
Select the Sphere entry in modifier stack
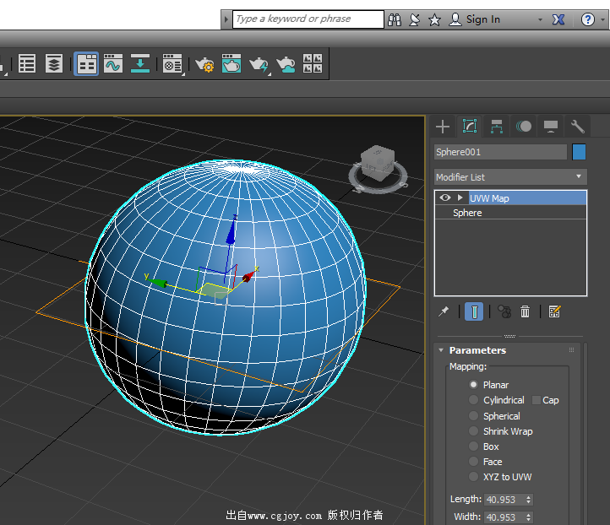click(467, 213)
